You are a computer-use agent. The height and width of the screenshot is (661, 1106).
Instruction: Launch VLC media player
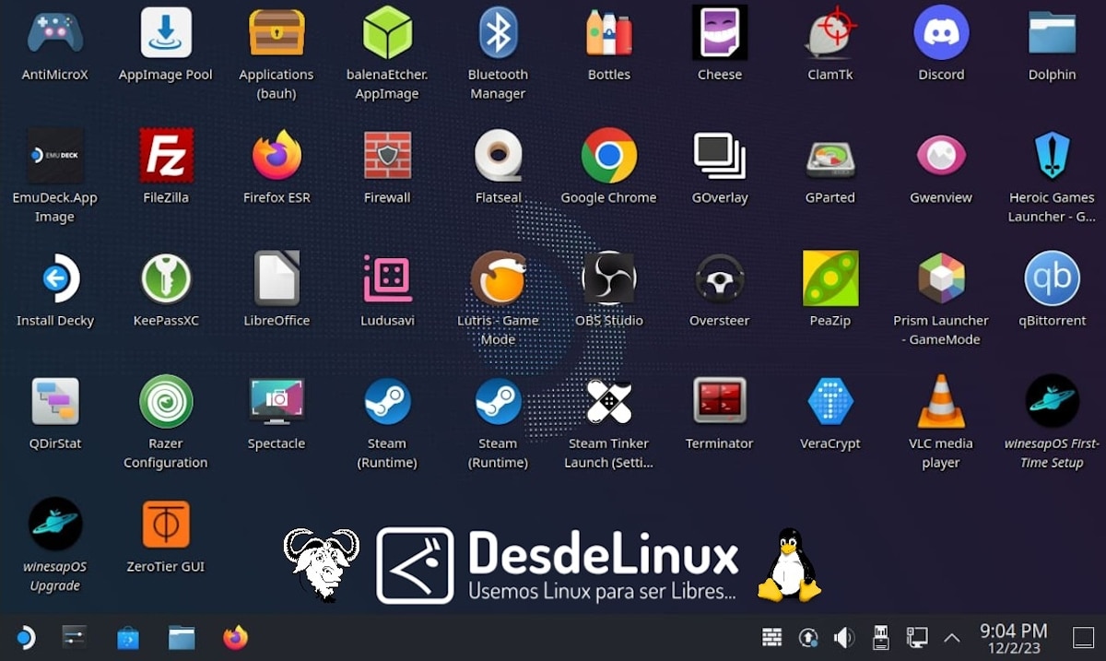[941, 402]
